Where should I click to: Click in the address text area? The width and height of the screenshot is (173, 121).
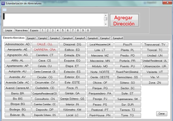tap(54, 20)
